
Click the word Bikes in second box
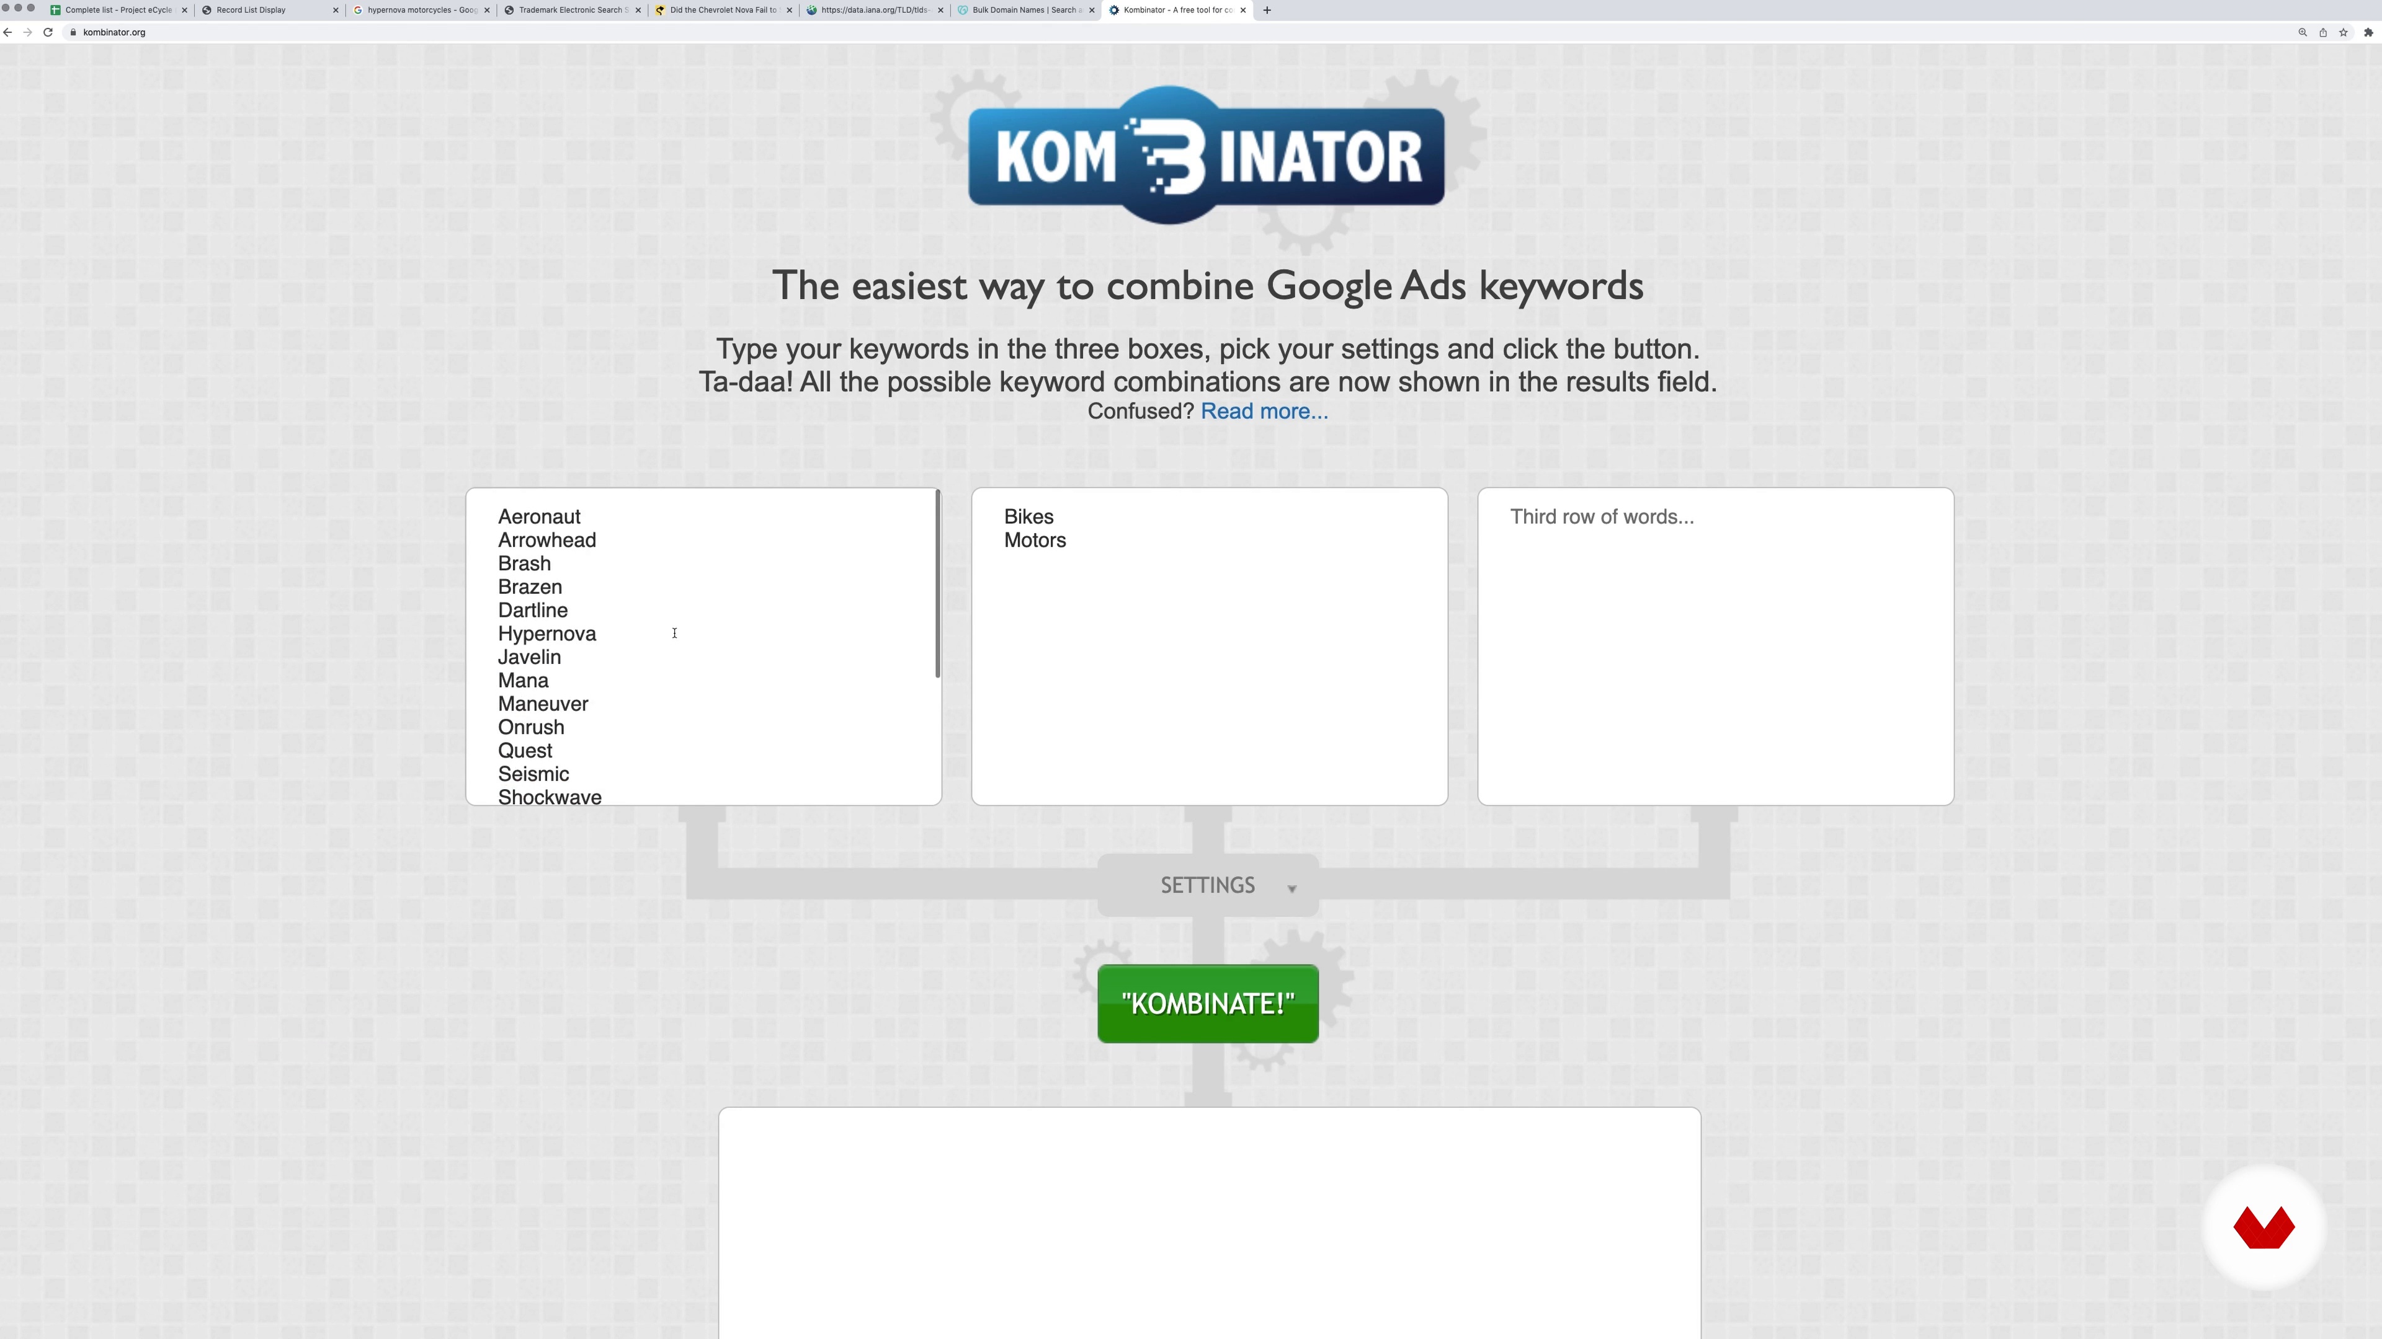tap(1028, 516)
